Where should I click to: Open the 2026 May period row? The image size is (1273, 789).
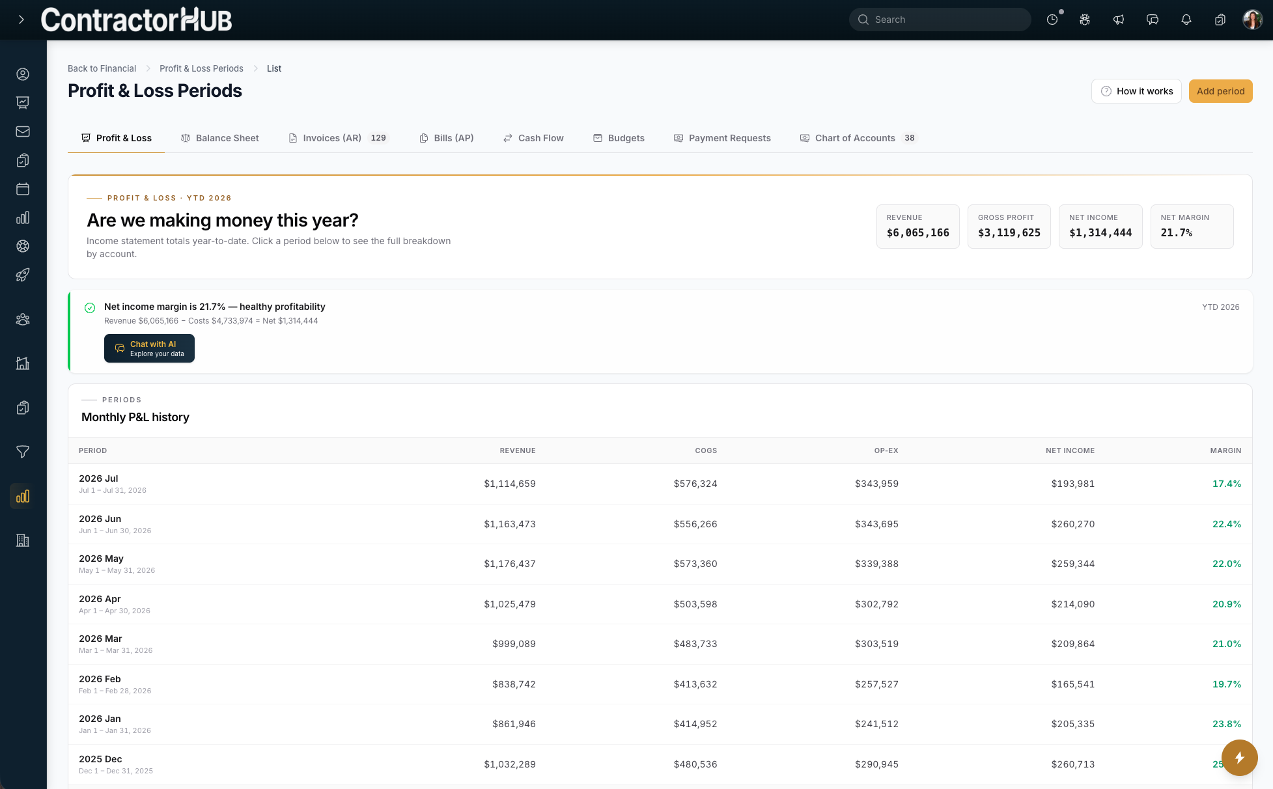point(660,564)
